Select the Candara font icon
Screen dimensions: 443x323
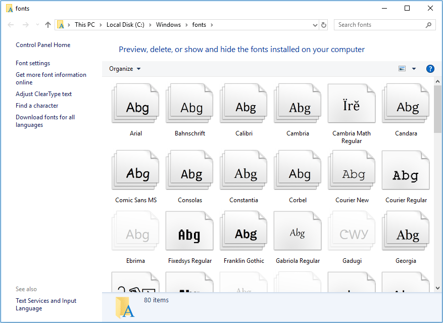406,103
